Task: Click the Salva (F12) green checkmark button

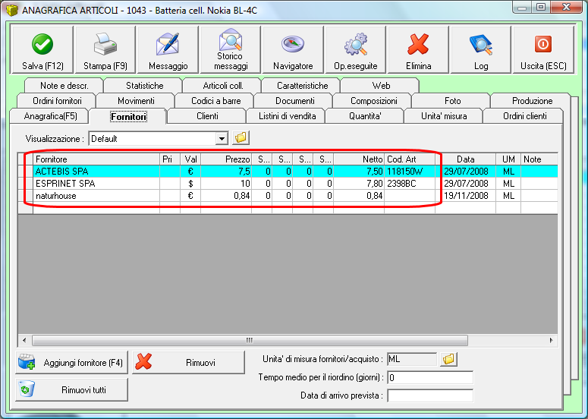Action: click(x=42, y=49)
